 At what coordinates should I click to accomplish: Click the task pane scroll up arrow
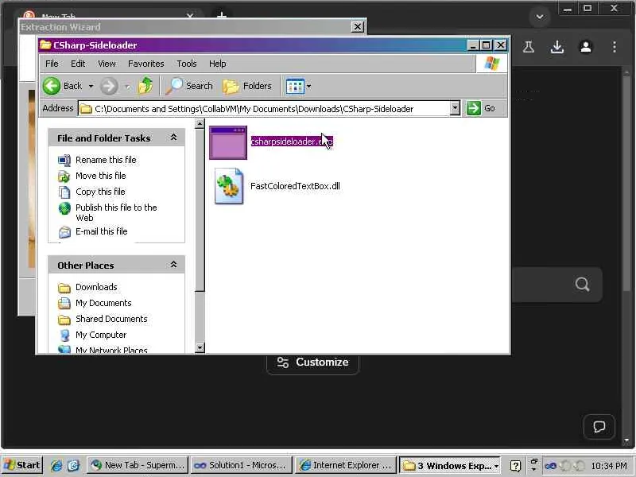pyautogui.click(x=200, y=123)
